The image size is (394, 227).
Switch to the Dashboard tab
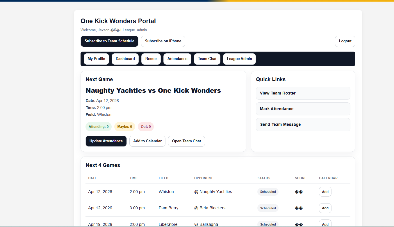pyautogui.click(x=125, y=59)
